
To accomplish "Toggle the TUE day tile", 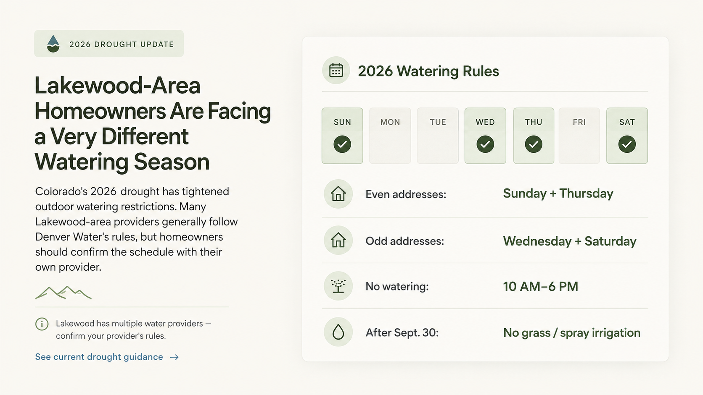I will 438,136.
